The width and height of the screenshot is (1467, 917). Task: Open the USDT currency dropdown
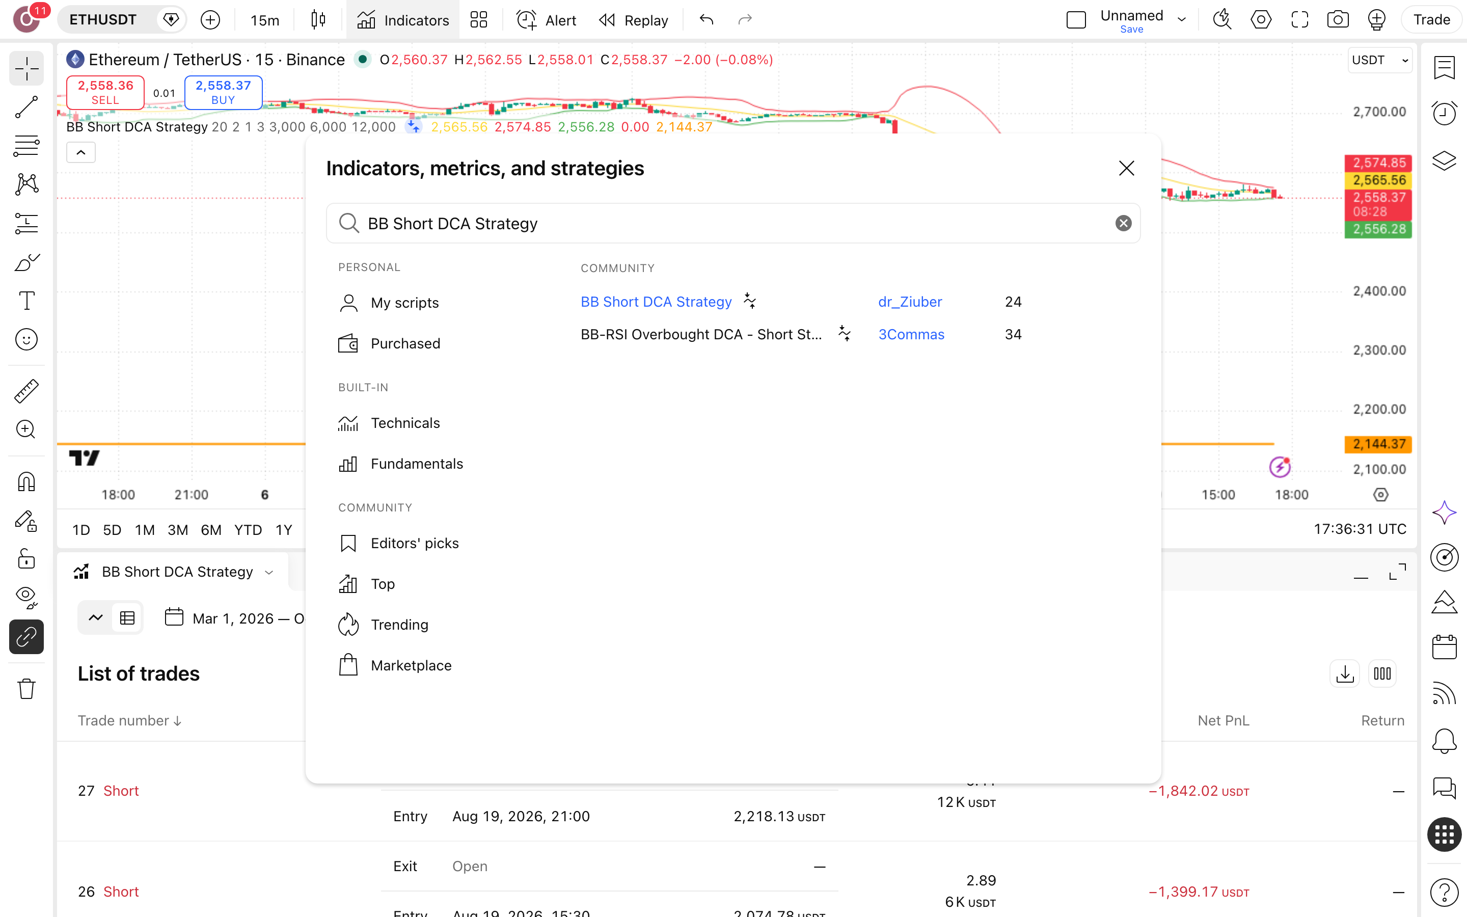(x=1380, y=60)
